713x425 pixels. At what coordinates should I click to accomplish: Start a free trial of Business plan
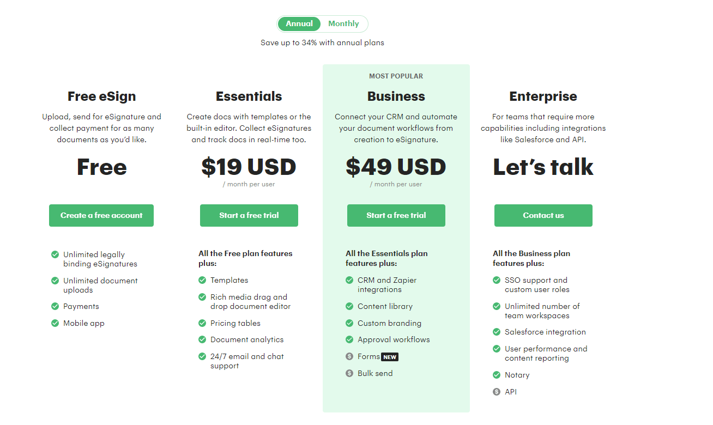click(x=396, y=215)
